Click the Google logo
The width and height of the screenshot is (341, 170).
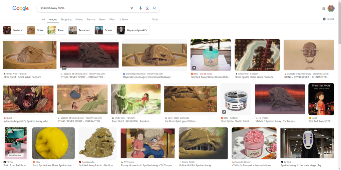(x=20, y=8)
